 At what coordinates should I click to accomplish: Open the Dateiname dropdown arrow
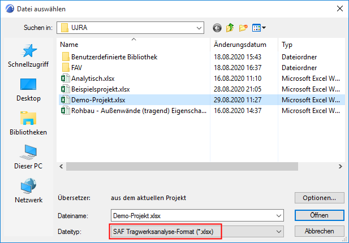pos(277,215)
